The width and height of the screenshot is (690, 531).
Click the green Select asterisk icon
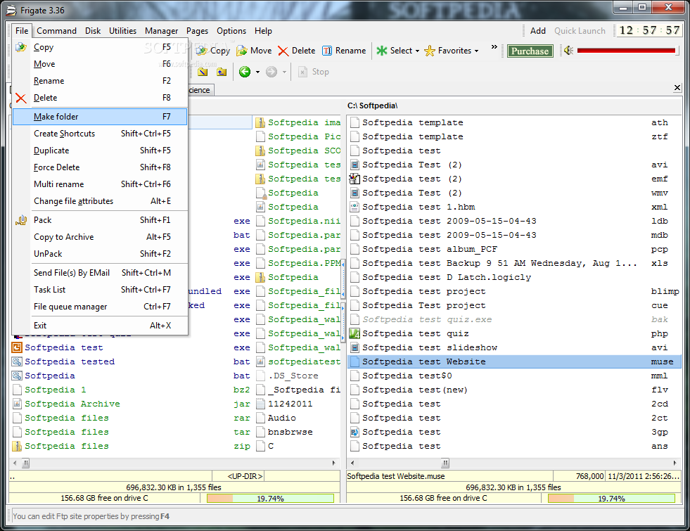click(381, 51)
